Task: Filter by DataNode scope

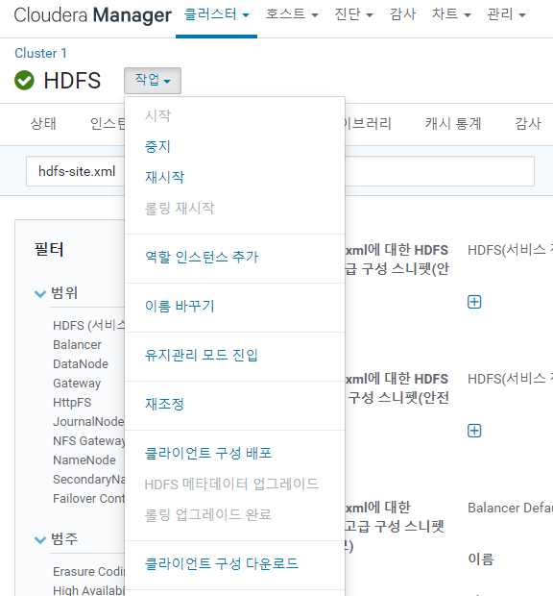Action: pos(81,364)
